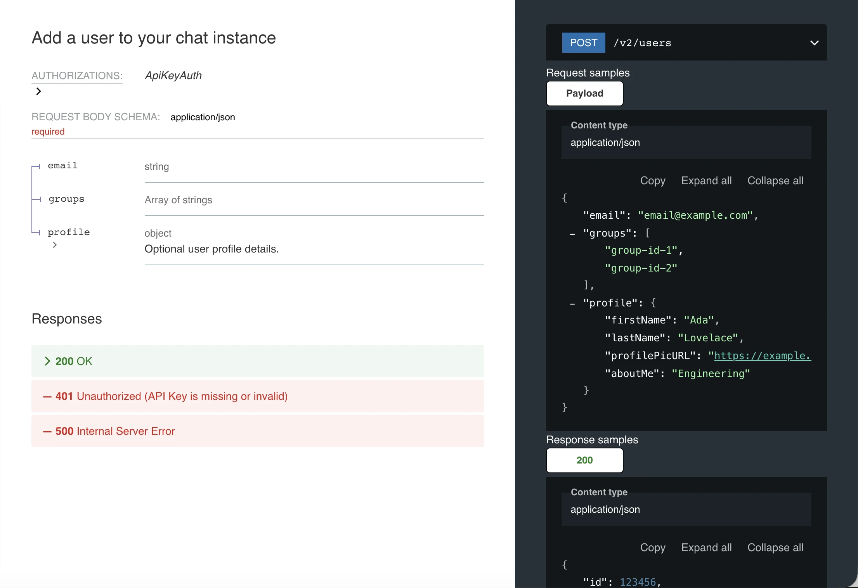
Task: Collapse the "groups" array in request sample
Action: pos(572,234)
